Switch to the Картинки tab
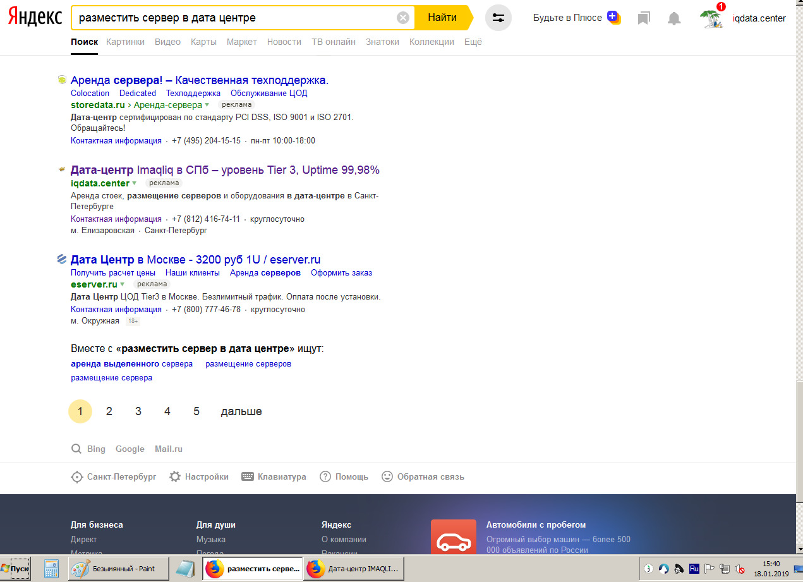 [126, 42]
